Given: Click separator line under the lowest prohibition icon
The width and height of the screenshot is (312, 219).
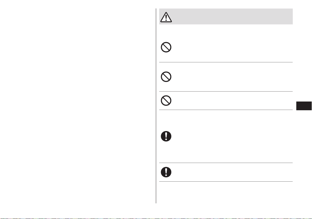Looking at the screenshot, I should click(226, 110).
